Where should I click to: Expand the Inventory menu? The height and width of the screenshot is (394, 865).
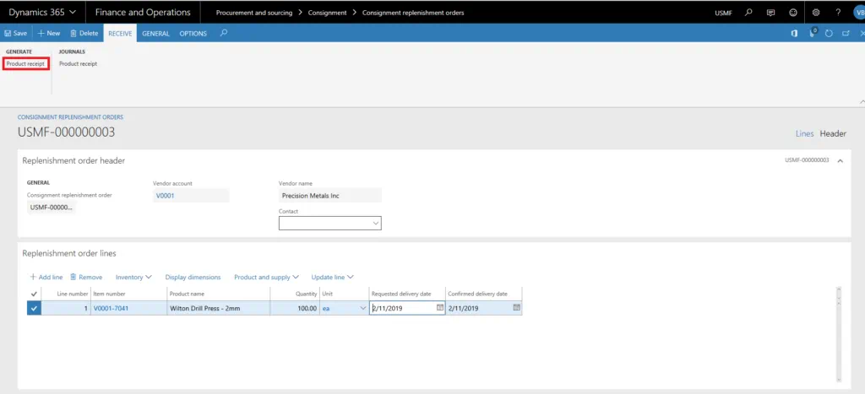(x=133, y=278)
